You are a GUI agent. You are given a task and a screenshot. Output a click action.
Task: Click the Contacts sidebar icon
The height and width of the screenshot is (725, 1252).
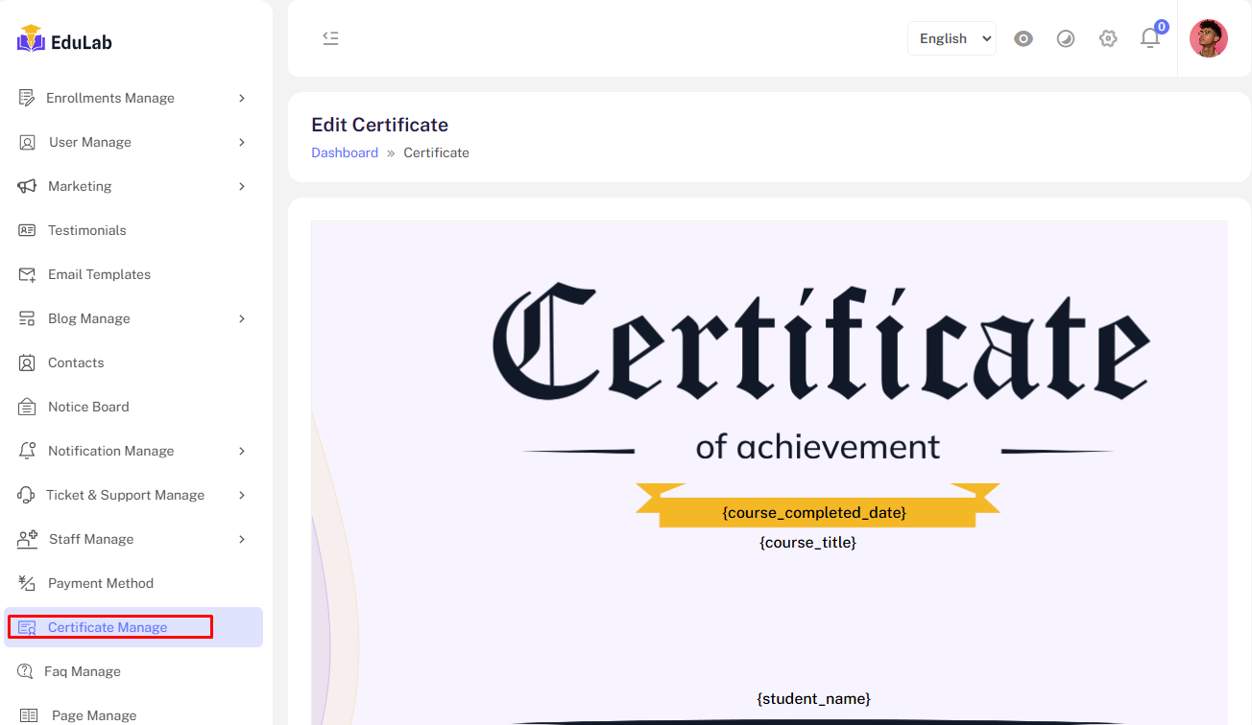27,362
